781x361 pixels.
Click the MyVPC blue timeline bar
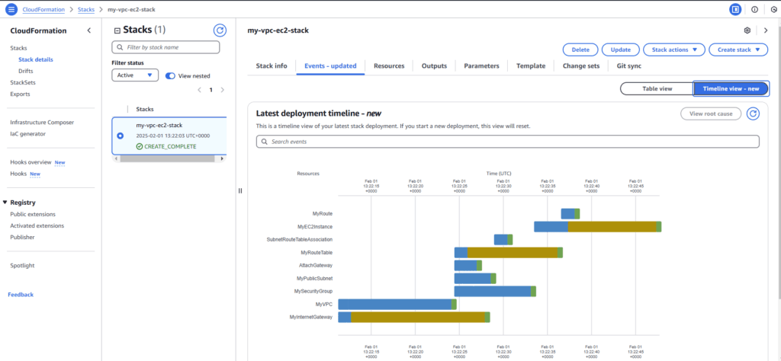394,305
